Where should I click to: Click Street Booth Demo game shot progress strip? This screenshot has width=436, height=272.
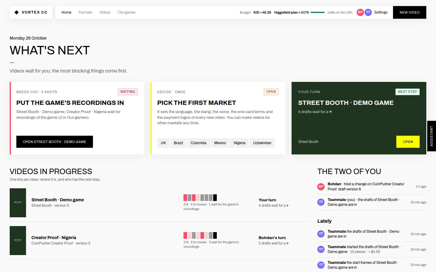(200, 198)
